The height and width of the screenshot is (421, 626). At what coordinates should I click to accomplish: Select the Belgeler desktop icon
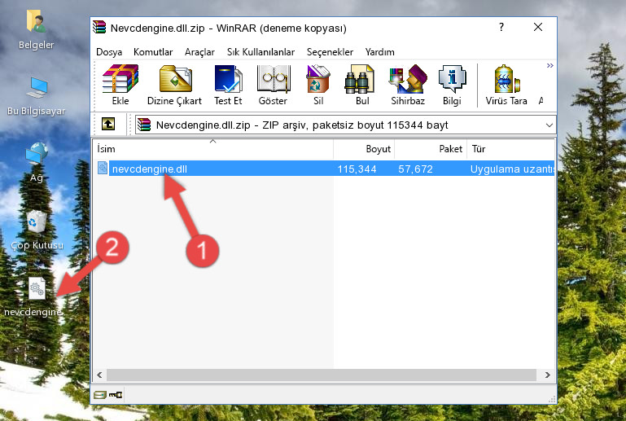point(36,30)
